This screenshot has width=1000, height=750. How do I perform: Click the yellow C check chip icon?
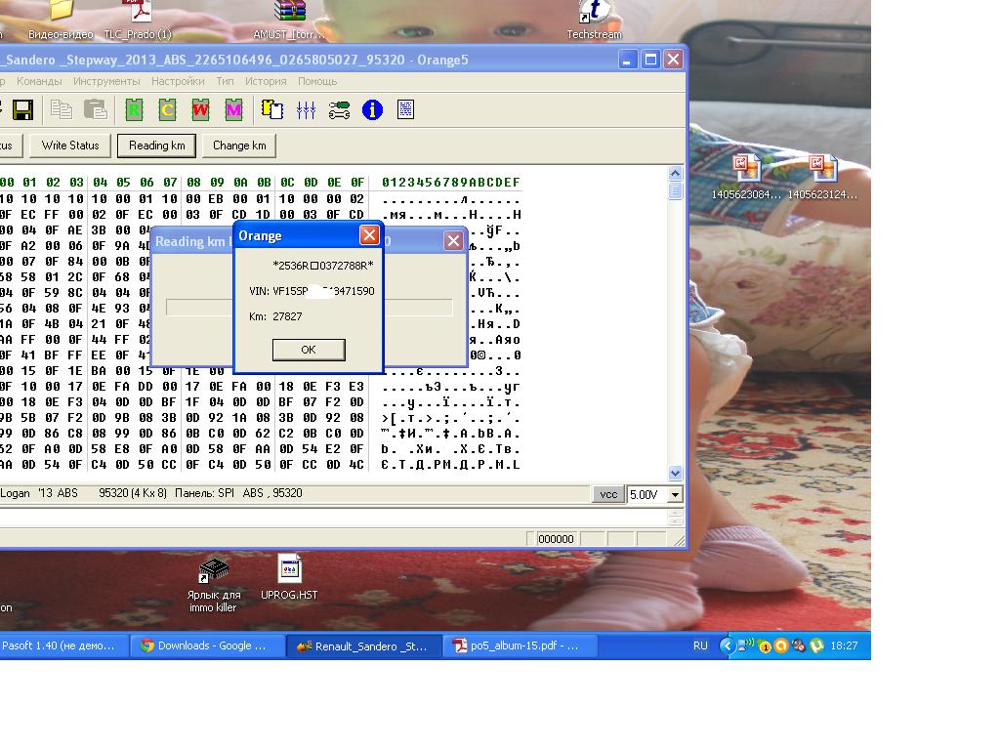tap(167, 109)
